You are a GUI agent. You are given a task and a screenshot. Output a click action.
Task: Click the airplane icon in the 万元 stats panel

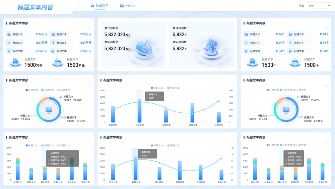point(9,51)
